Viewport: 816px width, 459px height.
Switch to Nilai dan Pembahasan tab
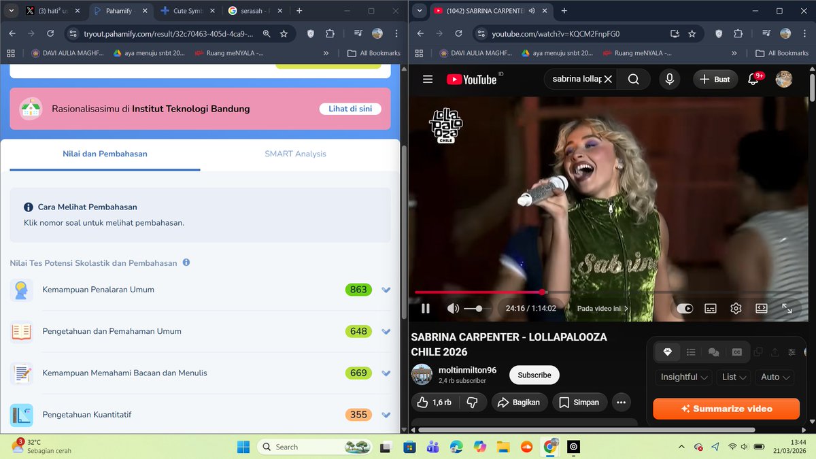[105, 154]
